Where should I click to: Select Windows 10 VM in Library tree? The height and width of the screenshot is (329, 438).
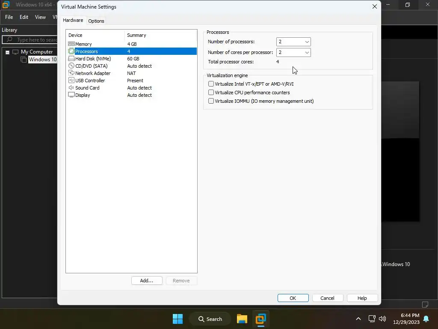tap(43, 59)
